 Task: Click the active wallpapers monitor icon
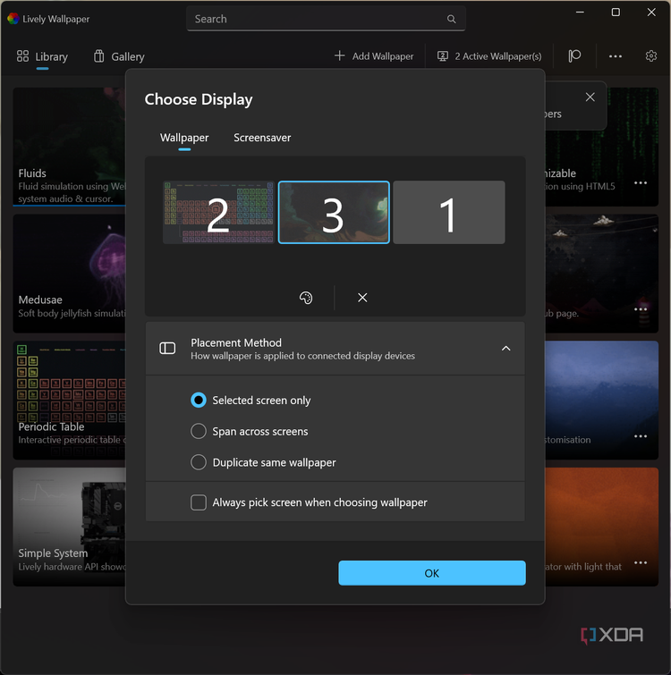442,56
